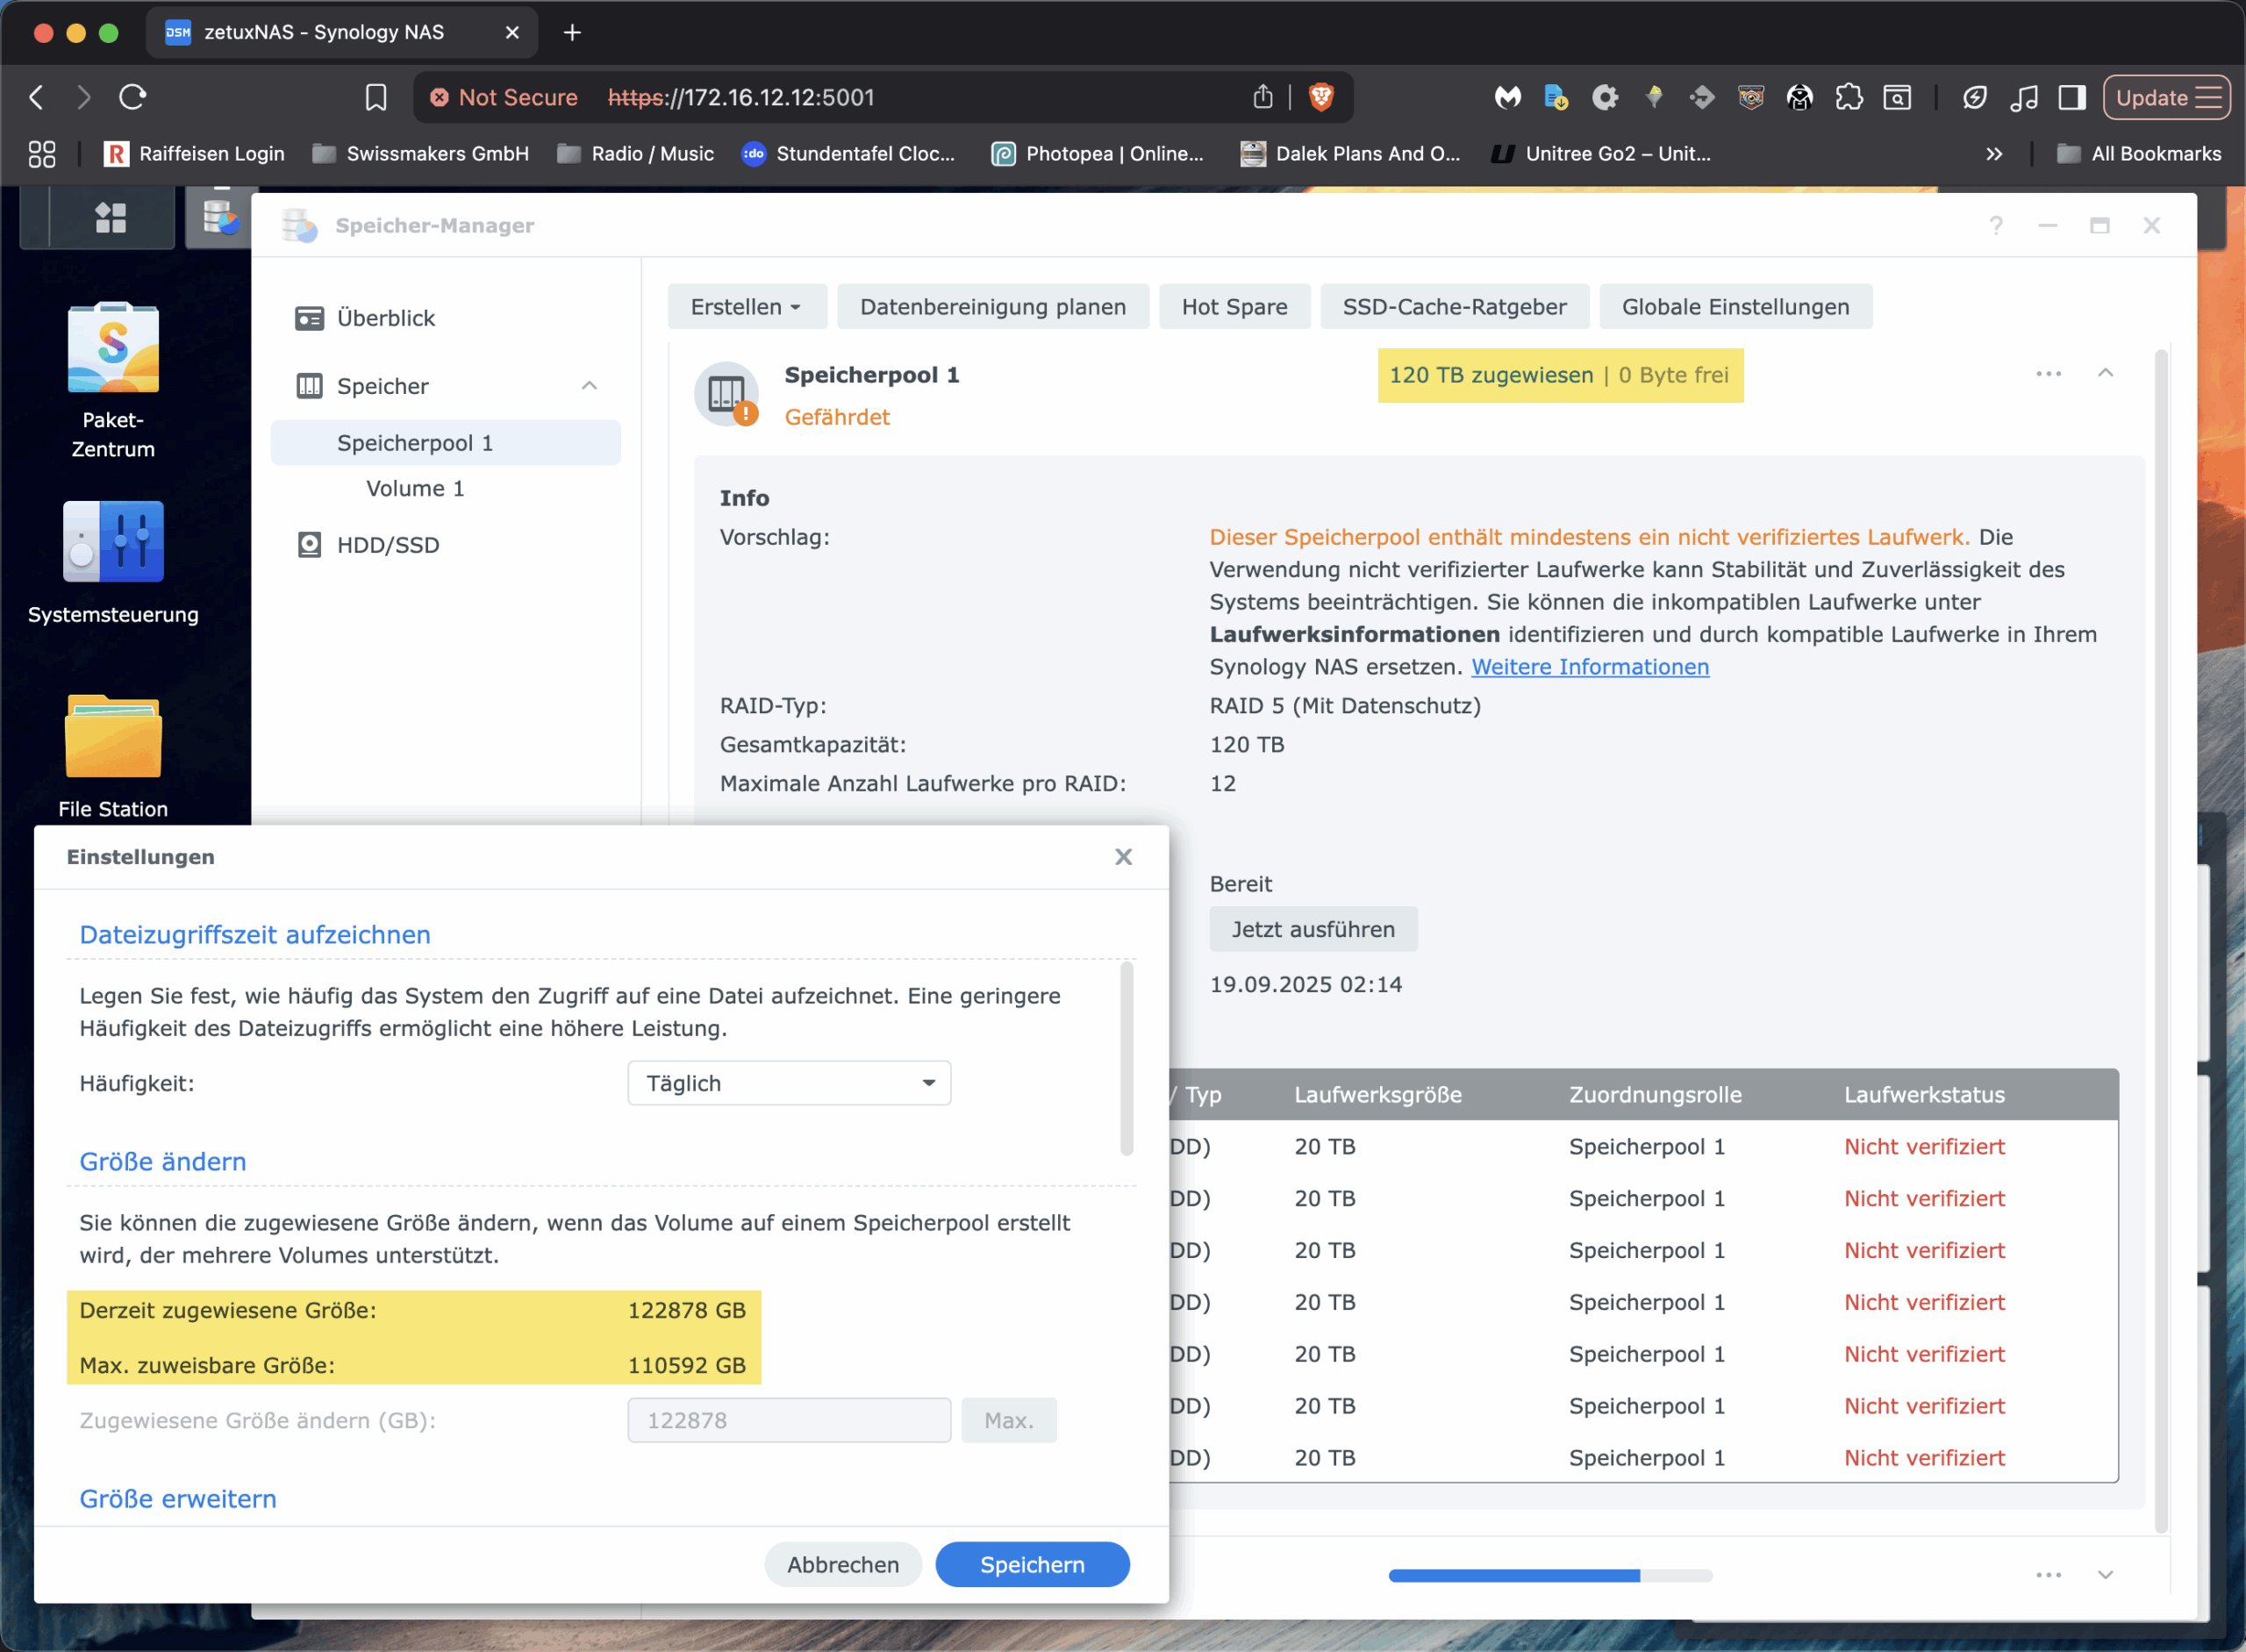2246x1652 pixels.
Task: Bookmark this page using bookmark icon
Action: click(376, 97)
